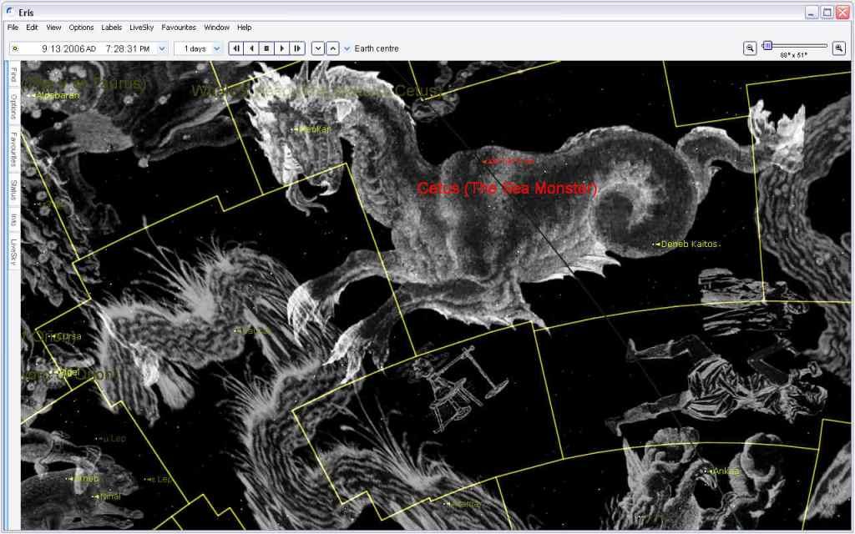The height and width of the screenshot is (534, 855).
Task: Open the Window menu
Action: pos(216,28)
